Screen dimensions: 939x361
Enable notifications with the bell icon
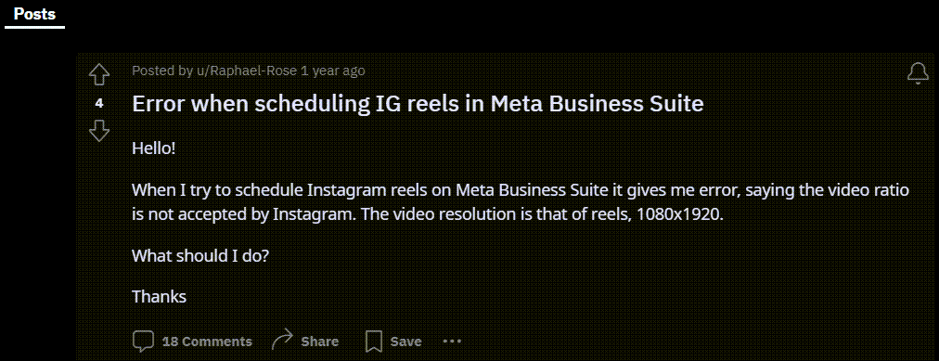[918, 73]
